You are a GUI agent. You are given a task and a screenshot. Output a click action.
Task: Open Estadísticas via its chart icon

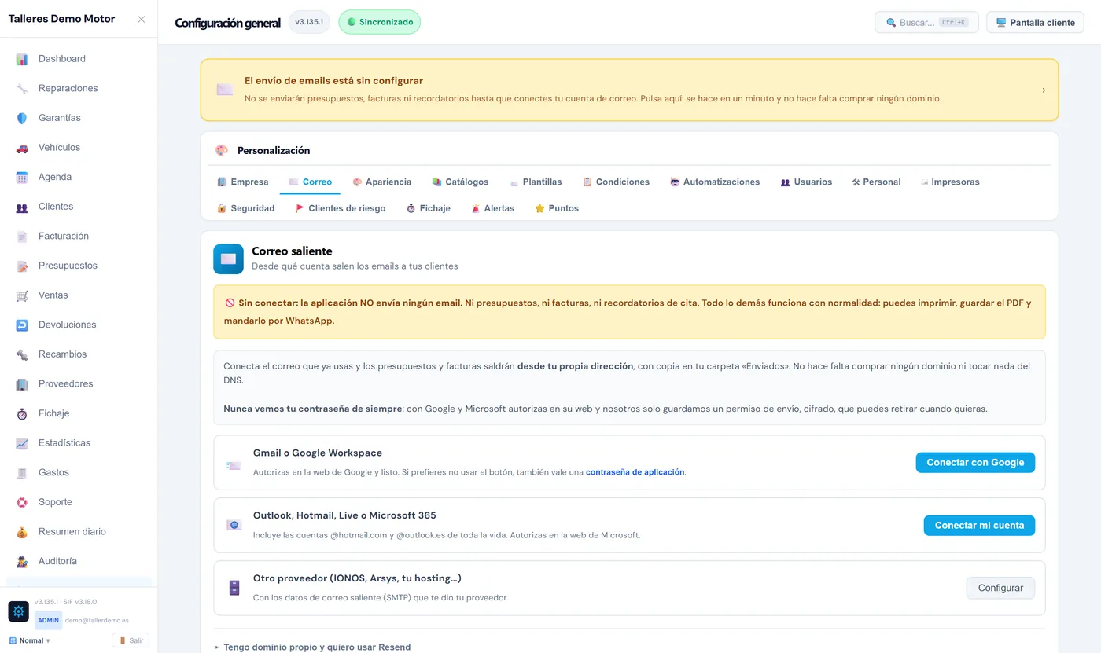tap(22, 443)
